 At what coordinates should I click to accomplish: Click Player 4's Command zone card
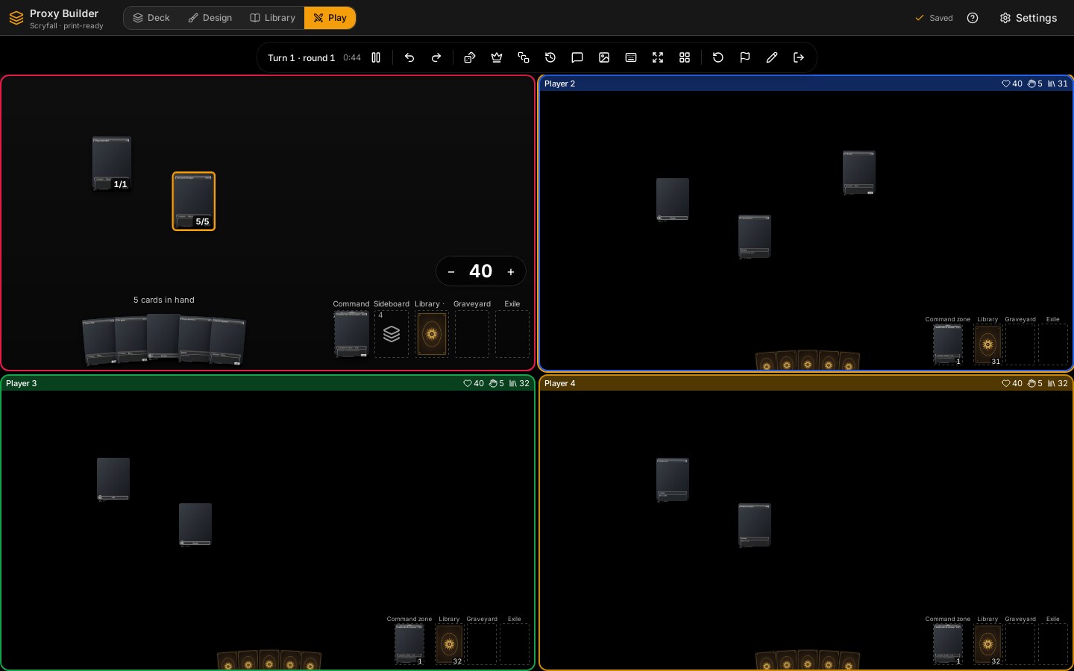[948, 644]
